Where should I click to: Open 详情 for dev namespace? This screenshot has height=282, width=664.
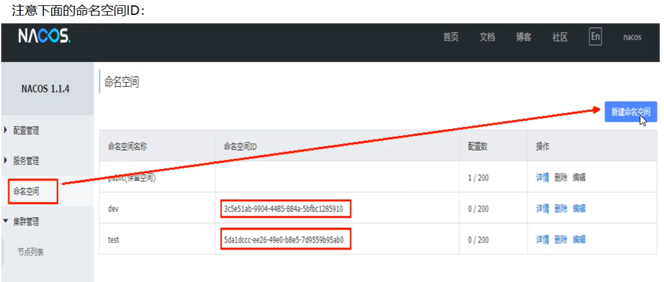click(543, 208)
